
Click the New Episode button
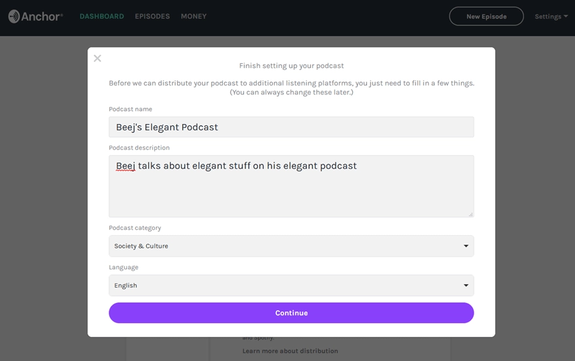[x=486, y=16]
